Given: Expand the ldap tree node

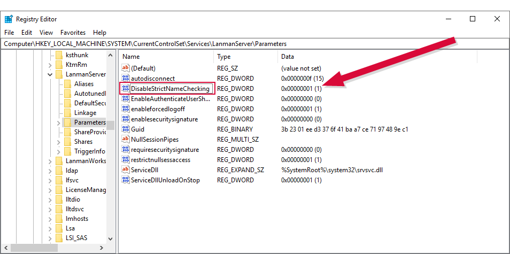Looking at the screenshot, I should pos(50,171).
